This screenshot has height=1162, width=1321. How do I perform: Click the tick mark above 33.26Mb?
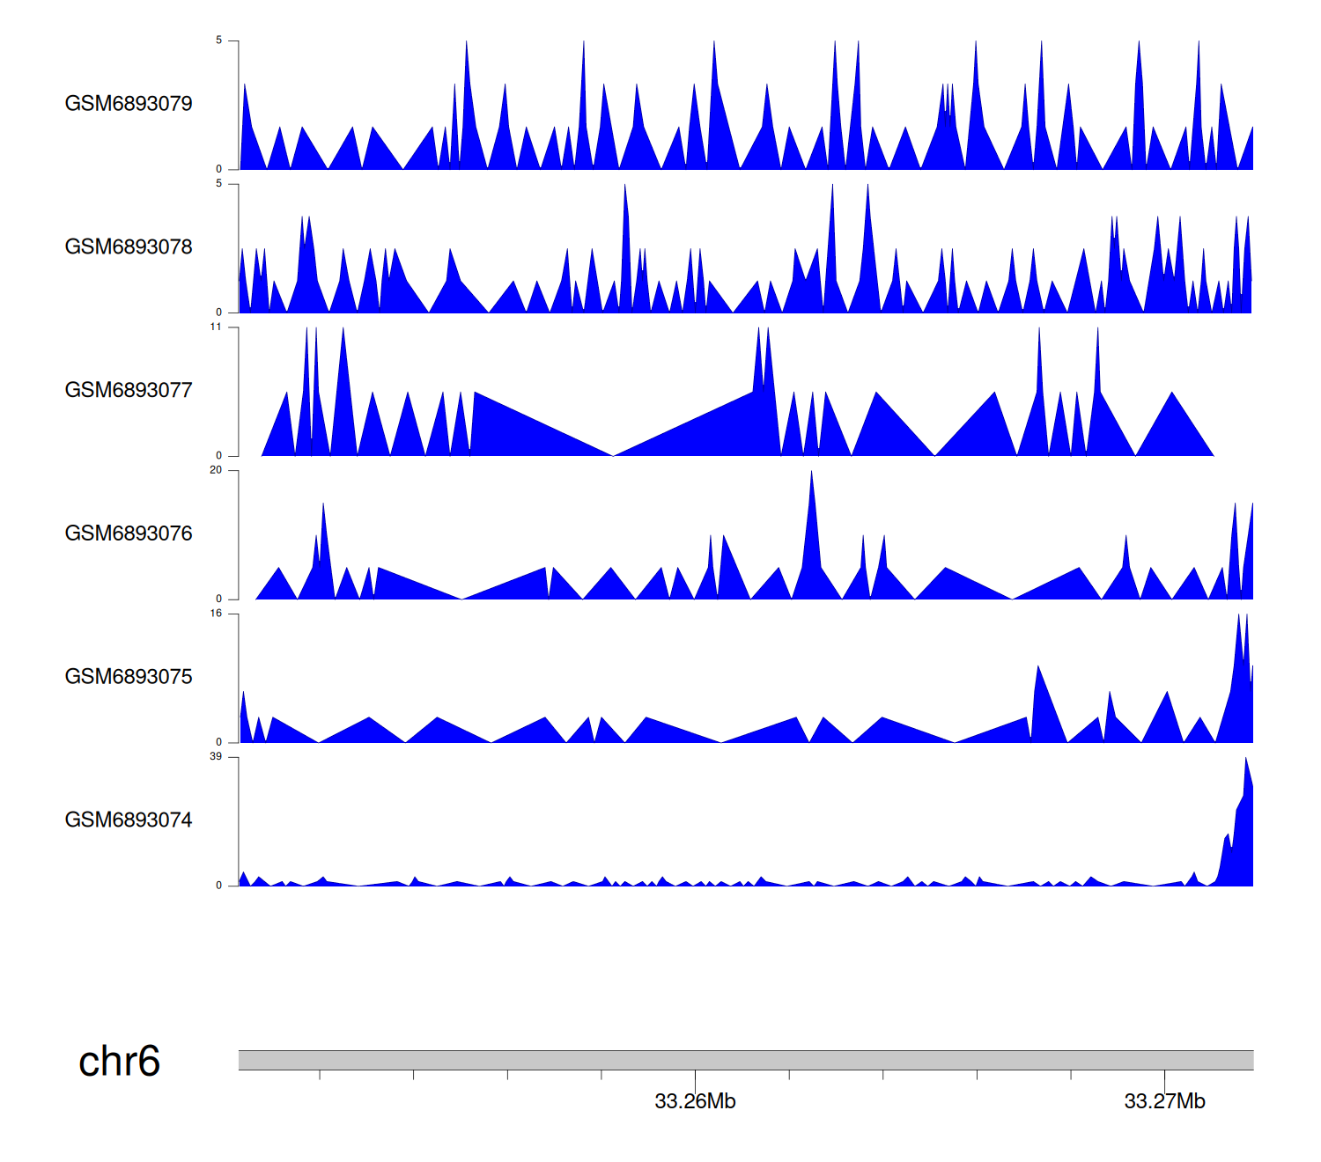coord(695,1078)
